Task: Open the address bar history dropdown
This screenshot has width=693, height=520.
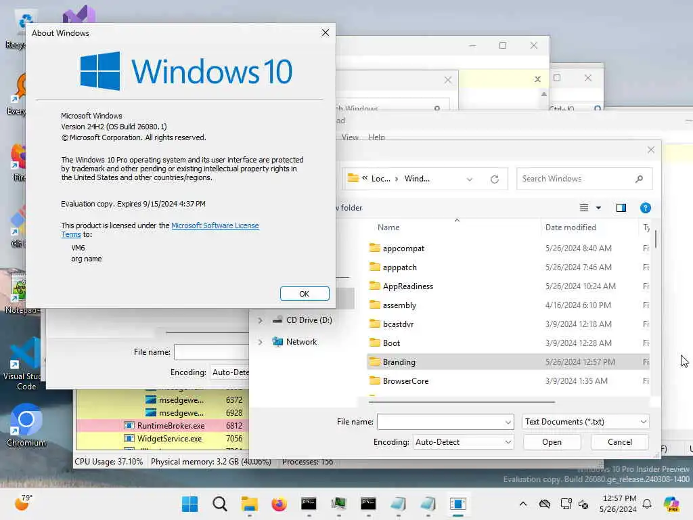Action: [470, 179]
